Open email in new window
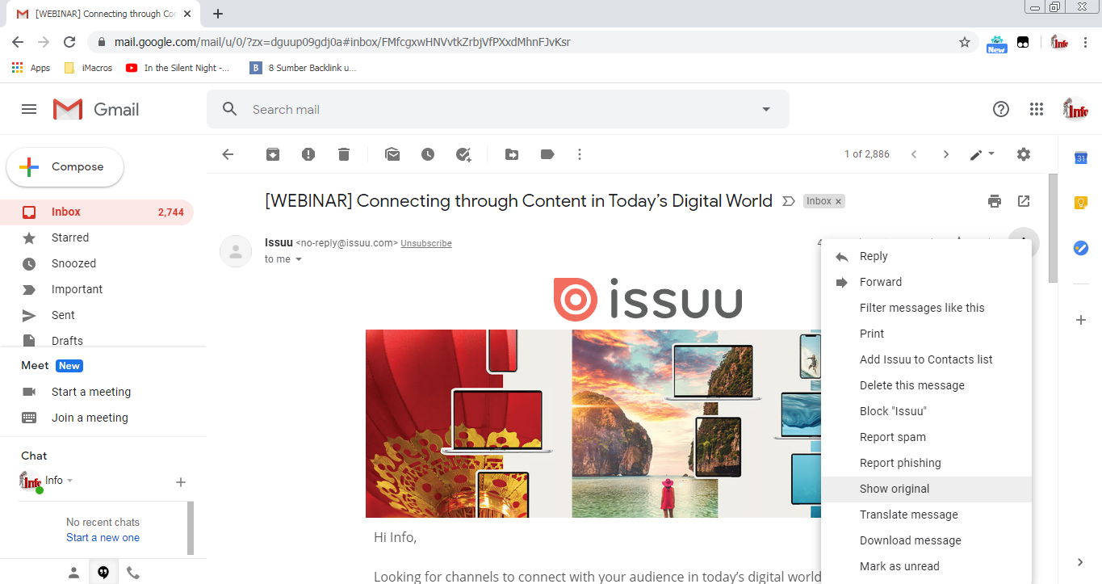 click(x=1024, y=201)
